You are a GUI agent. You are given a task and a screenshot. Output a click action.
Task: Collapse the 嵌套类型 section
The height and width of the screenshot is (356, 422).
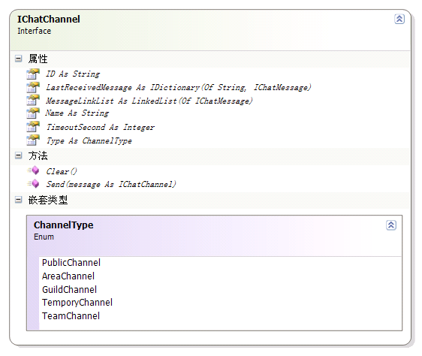pos(18,200)
